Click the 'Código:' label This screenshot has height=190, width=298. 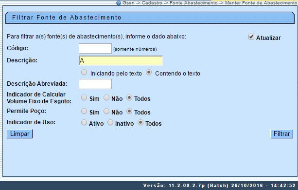click(18, 48)
